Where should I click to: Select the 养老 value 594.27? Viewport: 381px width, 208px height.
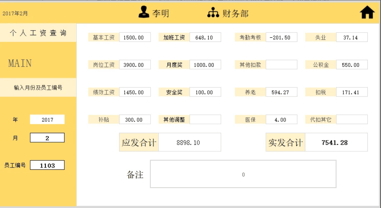[x=282, y=92]
